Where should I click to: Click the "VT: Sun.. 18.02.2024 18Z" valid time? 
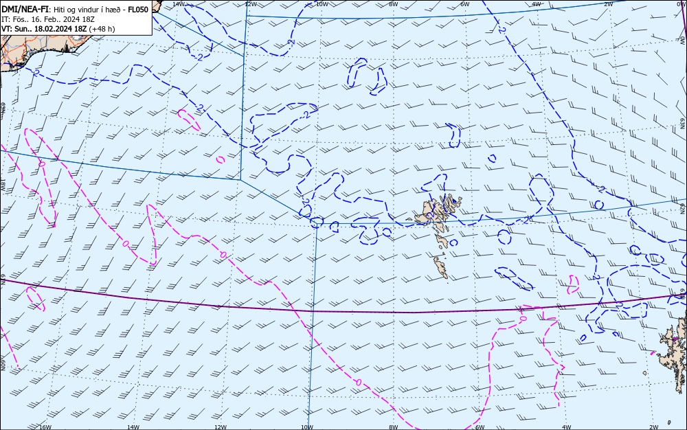44,29
